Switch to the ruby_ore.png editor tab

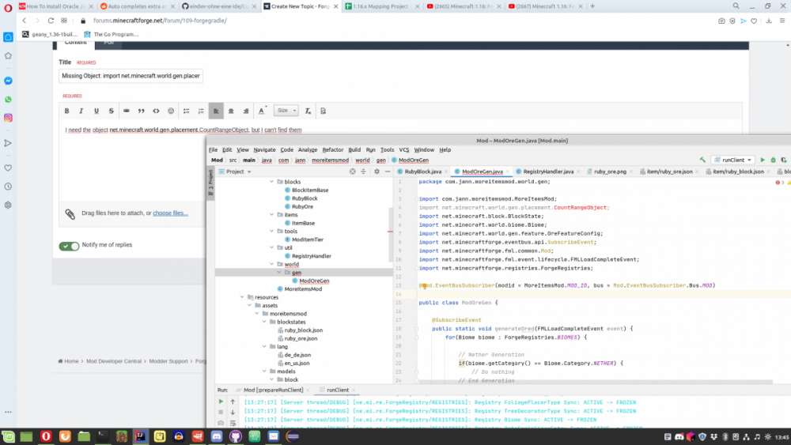(x=609, y=172)
